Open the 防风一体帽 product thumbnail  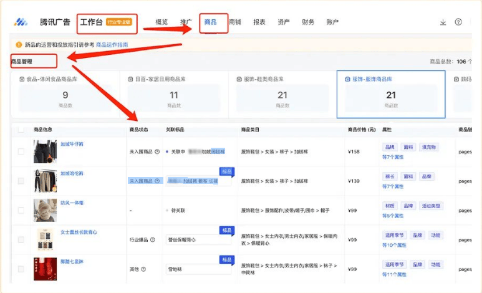(x=45, y=210)
